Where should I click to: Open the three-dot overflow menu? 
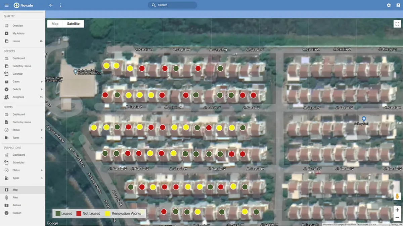pos(60,5)
